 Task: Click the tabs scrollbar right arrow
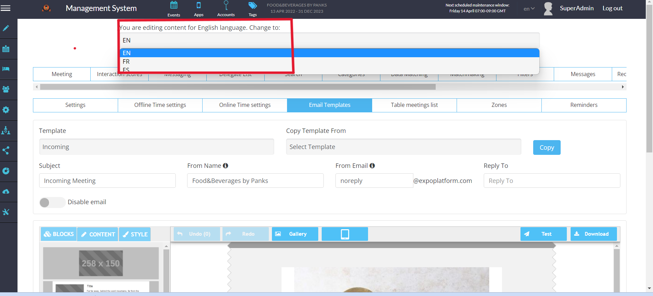(623, 87)
